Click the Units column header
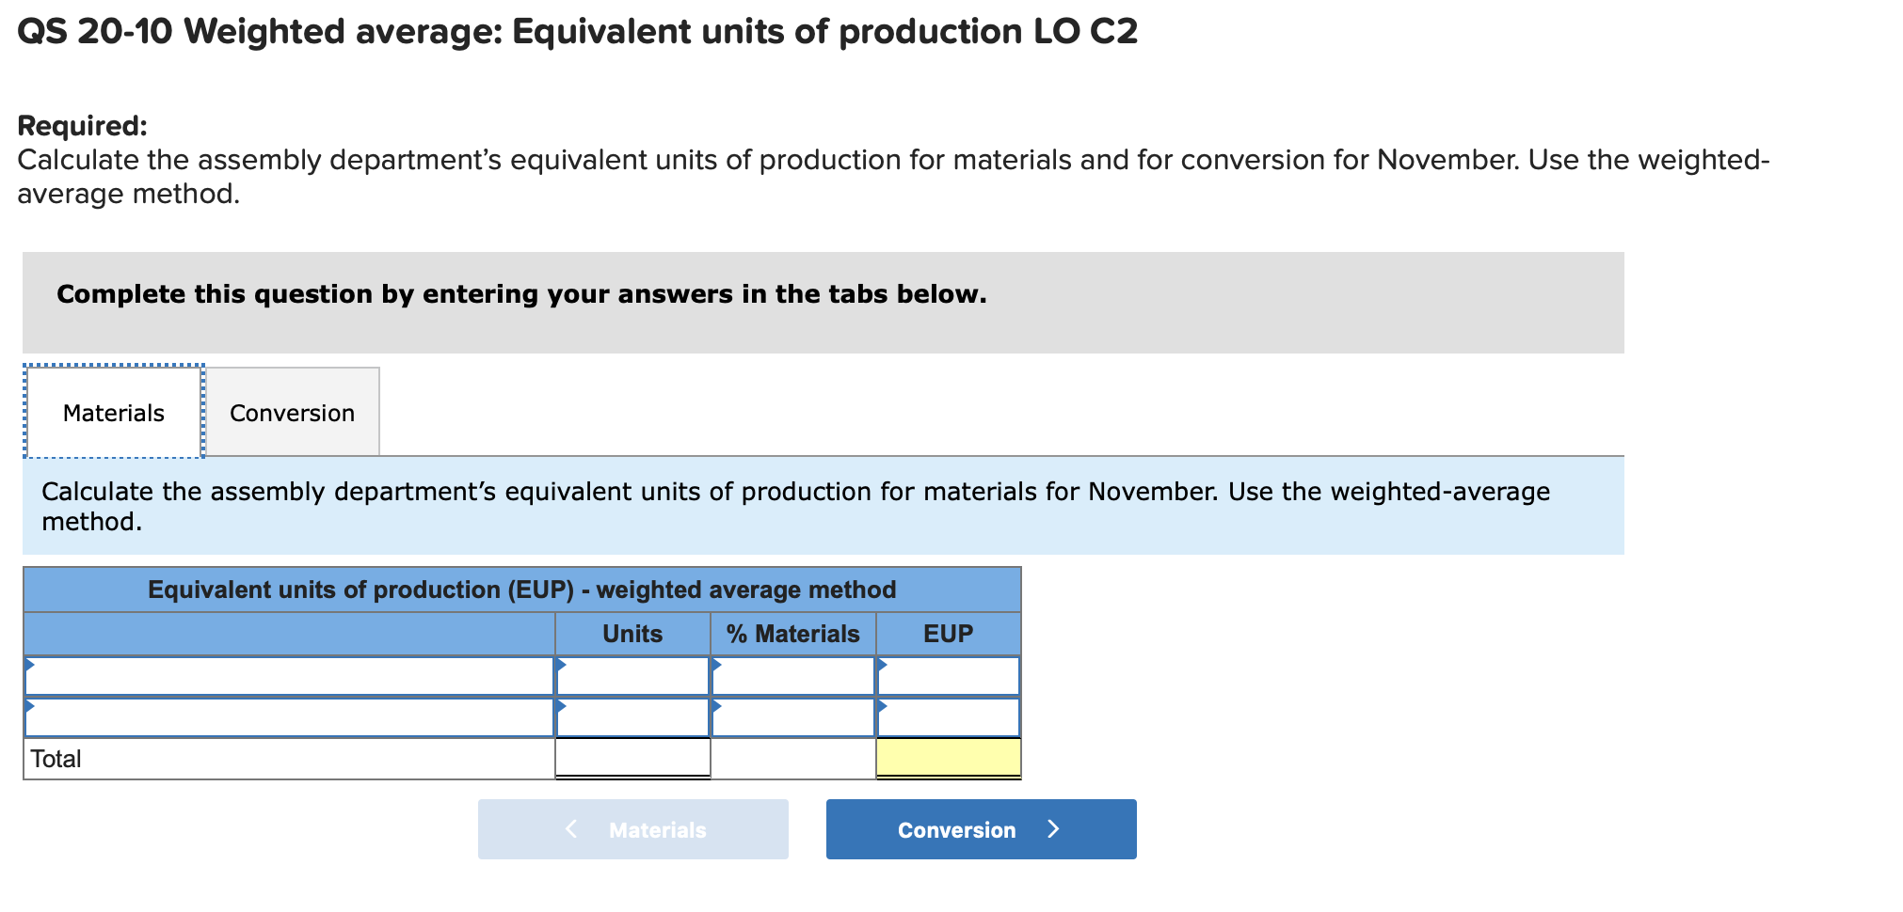Image resolution: width=1903 pixels, height=912 pixels. click(632, 633)
